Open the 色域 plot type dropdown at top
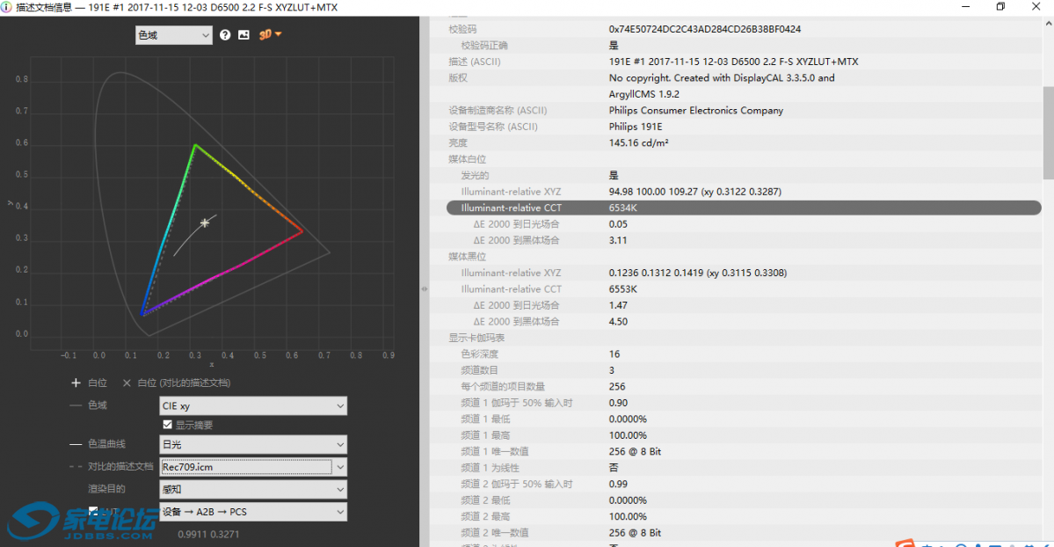 [174, 35]
